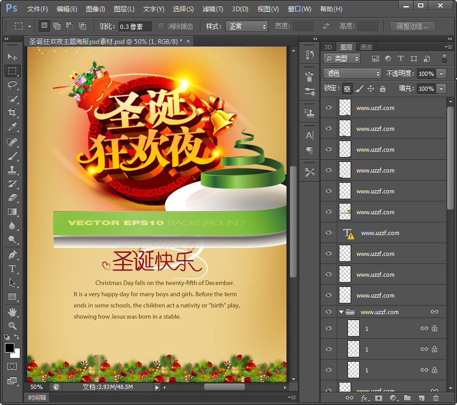Select the Dodge tool
457x405 pixels.
pyautogui.click(x=12, y=239)
